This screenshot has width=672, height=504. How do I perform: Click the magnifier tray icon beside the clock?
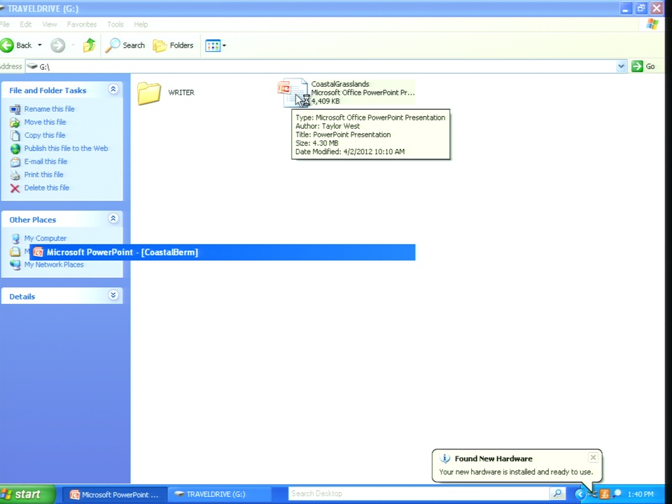pos(617,495)
